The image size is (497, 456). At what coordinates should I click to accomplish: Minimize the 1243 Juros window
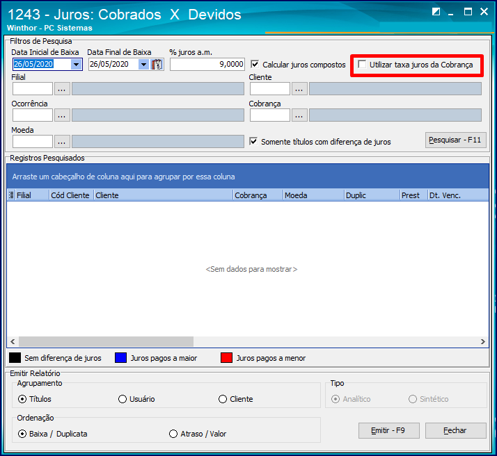pyautogui.click(x=451, y=13)
